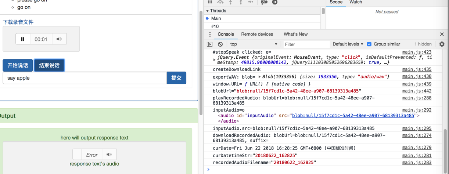Open source link main.js:423
This screenshot has width=449, height=174.
[x=417, y=52]
